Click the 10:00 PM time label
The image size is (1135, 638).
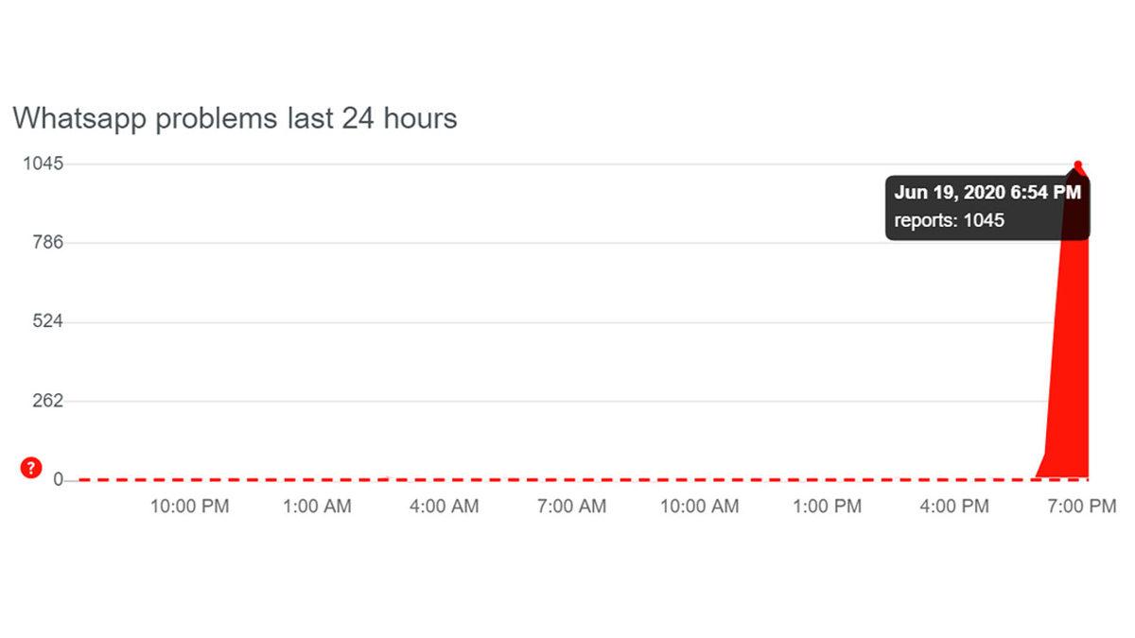coord(189,507)
